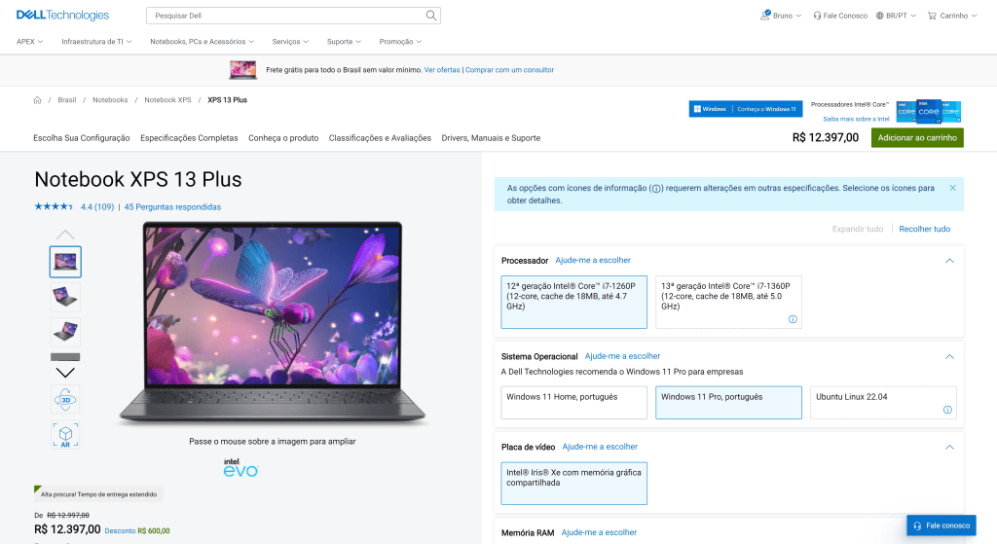Click Notebooks breadcrumb link
Screen dimensions: 997x544
tap(110, 100)
